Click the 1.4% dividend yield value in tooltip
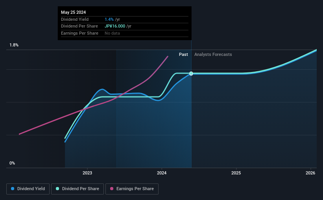Viewport: 323px width, 200px height. click(x=109, y=19)
